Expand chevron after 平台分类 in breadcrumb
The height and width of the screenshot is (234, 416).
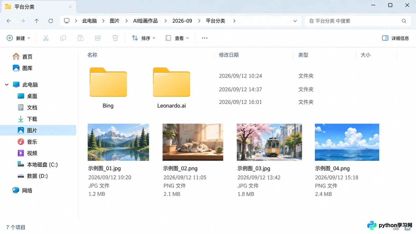coord(234,21)
